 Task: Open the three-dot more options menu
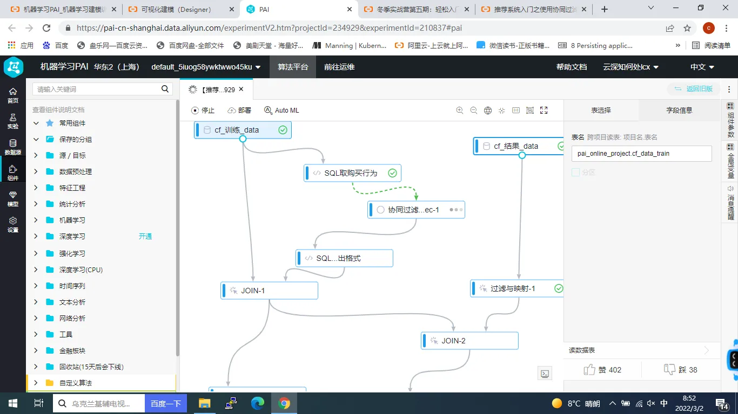coord(729,89)
